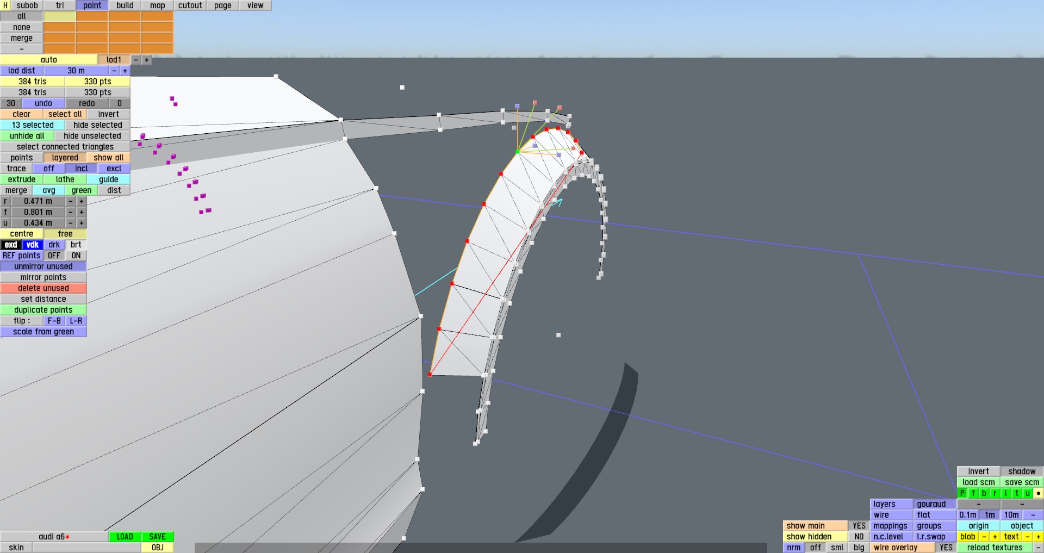
Task: Choose the brt background option
Action: [76, 245]
